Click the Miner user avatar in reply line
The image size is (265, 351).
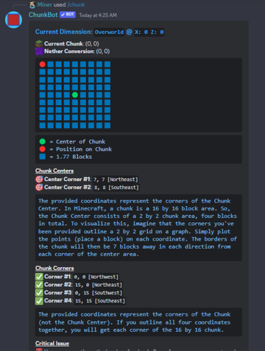(x=33, y=5)
